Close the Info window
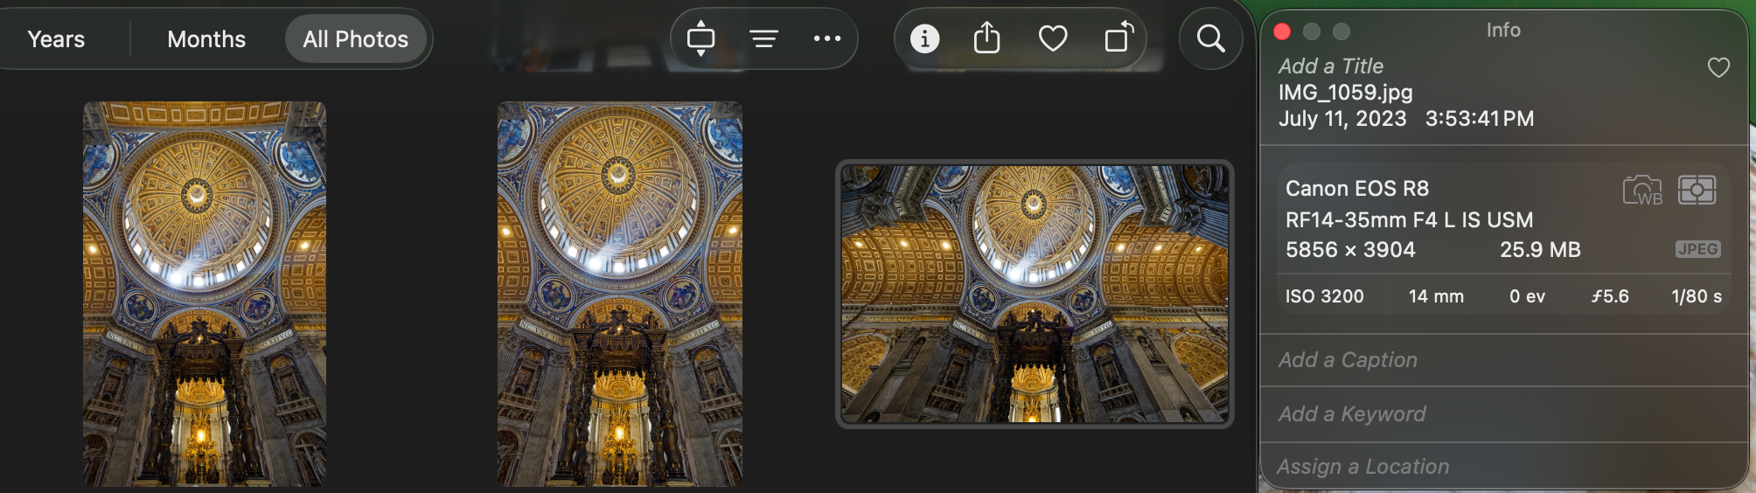 click(x=1282, y=31)
